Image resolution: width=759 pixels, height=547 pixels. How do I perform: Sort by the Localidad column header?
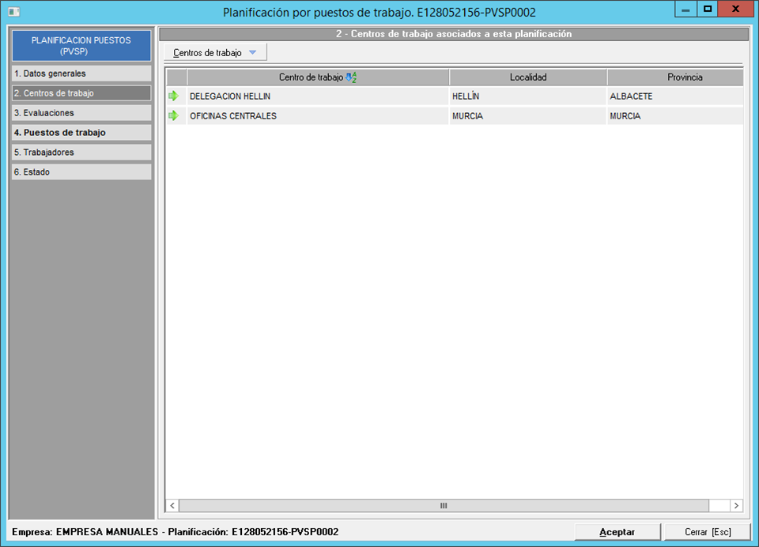click(528, 77)
